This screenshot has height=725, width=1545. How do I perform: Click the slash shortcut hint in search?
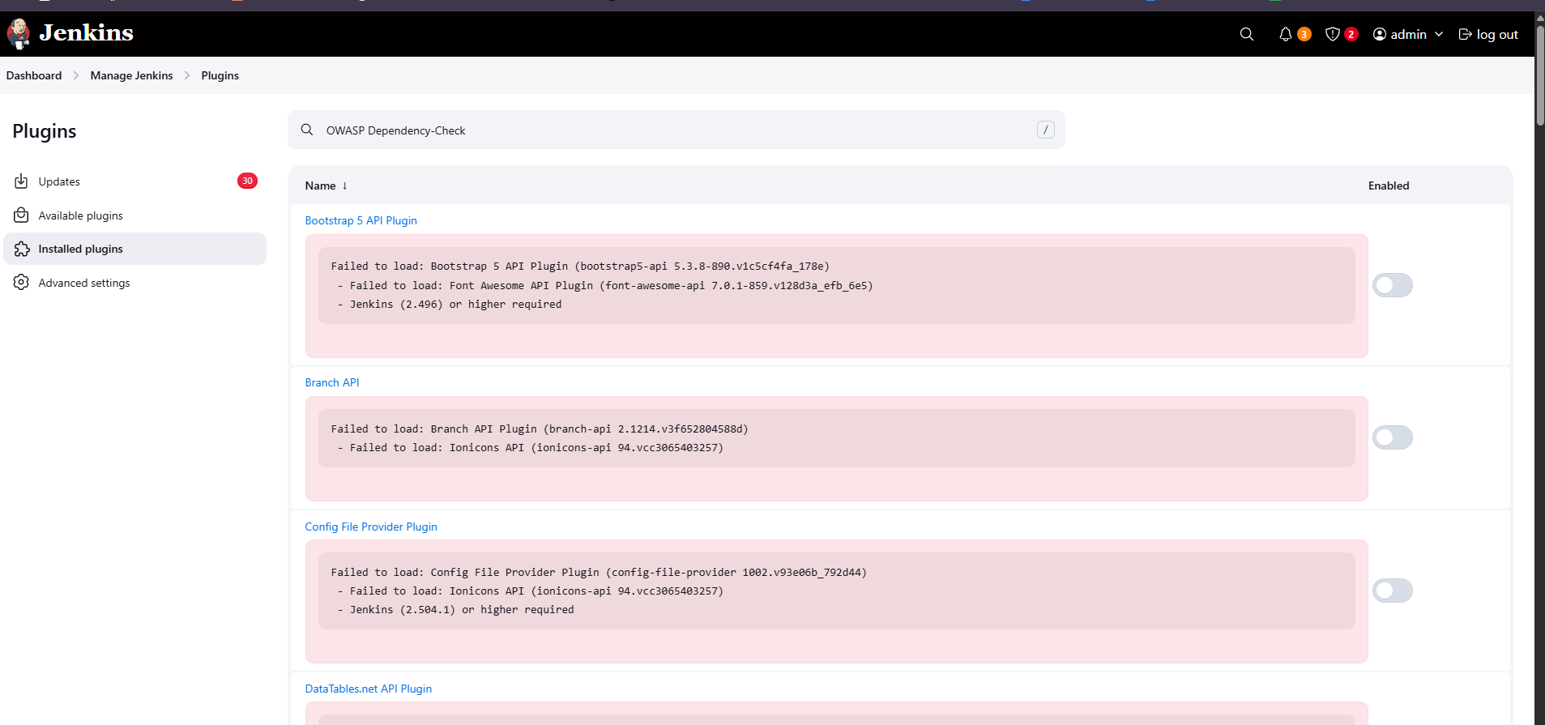1046,130
